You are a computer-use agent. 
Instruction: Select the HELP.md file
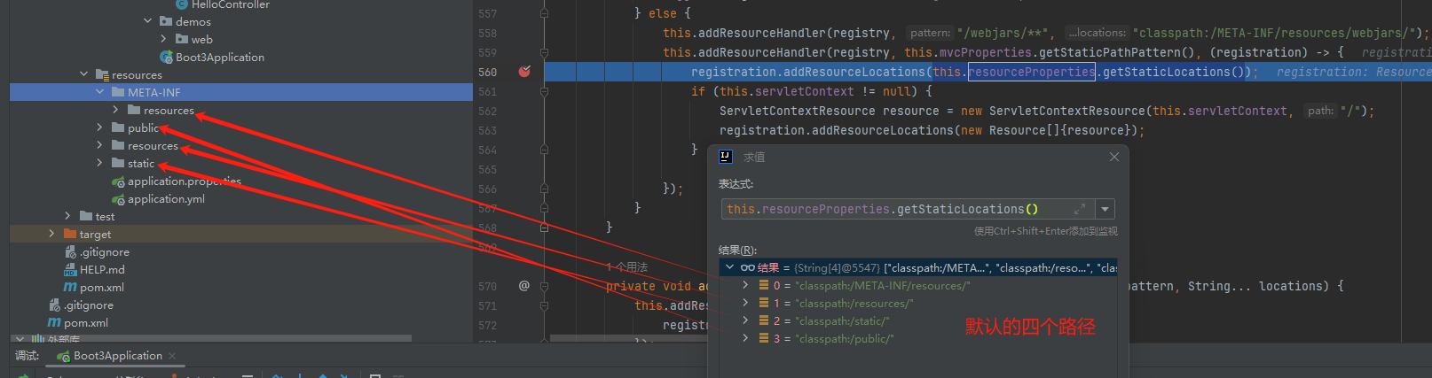102,270
